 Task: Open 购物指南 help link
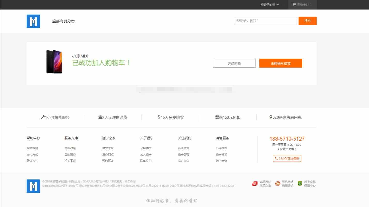[32, 148]
